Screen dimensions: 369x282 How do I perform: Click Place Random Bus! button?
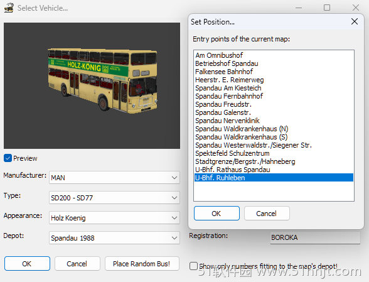[x=142, y=264]
